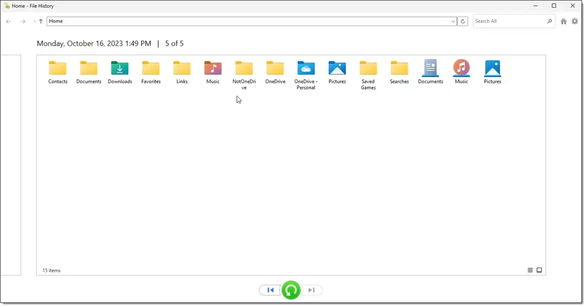Click the search magnifier icon
The width and height of the screenshot is (586, 307).
[x=550, y=21]
